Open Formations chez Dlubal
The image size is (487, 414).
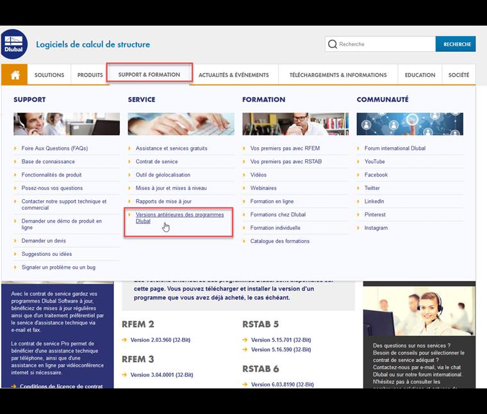(x=278, y=214)
